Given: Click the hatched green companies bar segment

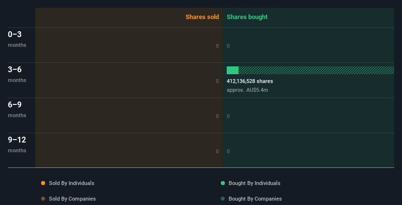Looking at the screenshot, I should (x=316, y=70).
